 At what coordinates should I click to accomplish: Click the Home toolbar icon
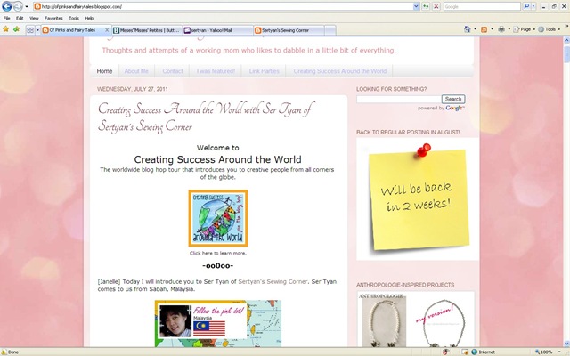[x=468, y=29]
